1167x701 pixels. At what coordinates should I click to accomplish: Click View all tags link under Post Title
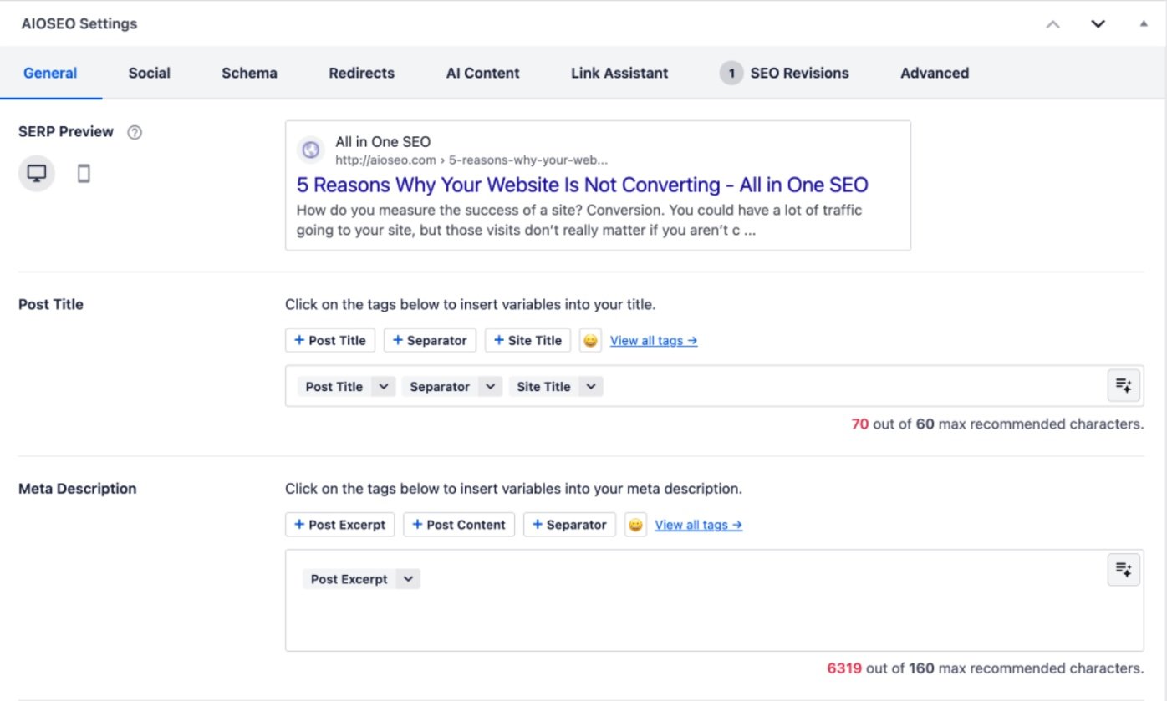[654, 341]
